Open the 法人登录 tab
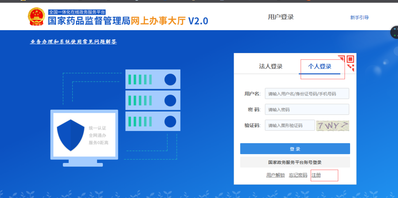 [x=270, y=66]
